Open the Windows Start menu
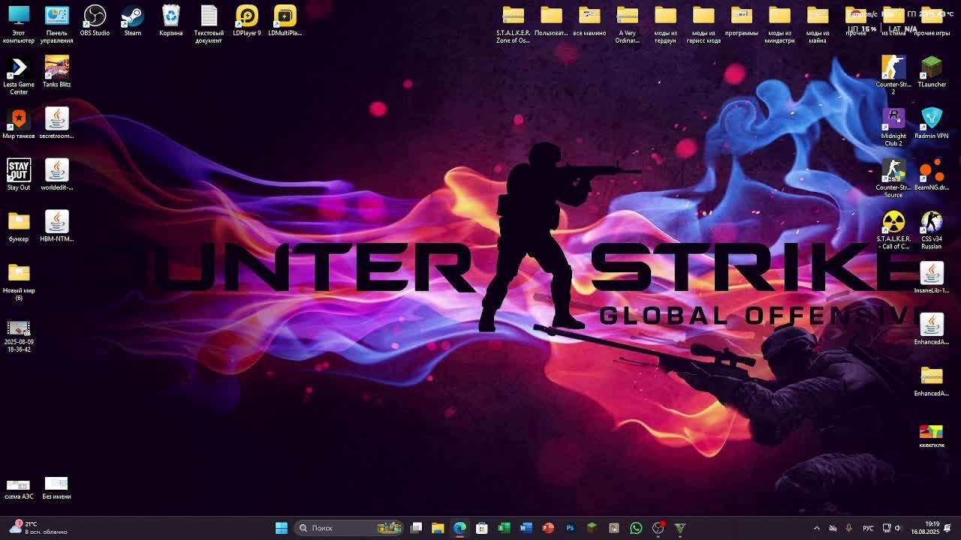This screenshot has height=540, width=961. 282,528
